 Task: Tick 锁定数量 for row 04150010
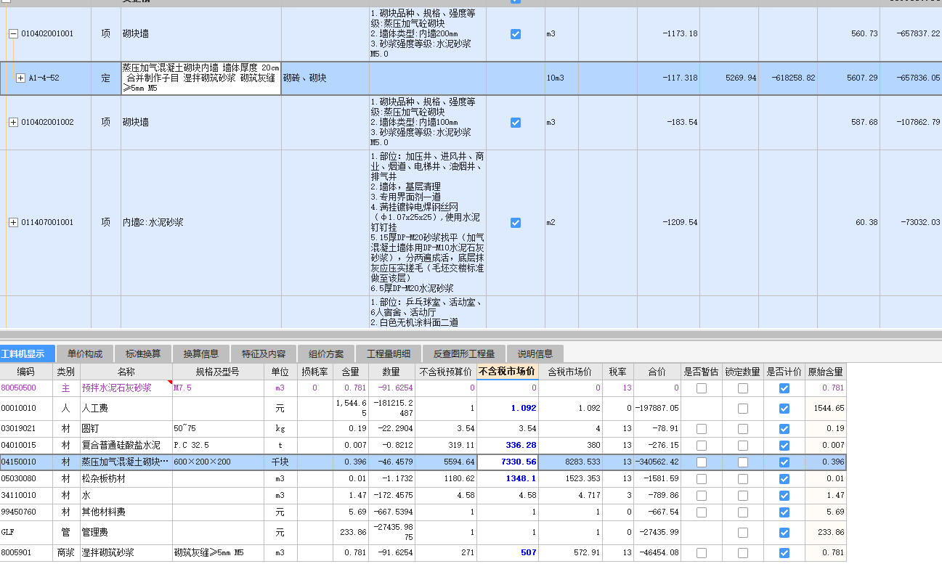(x=743, y=462)
